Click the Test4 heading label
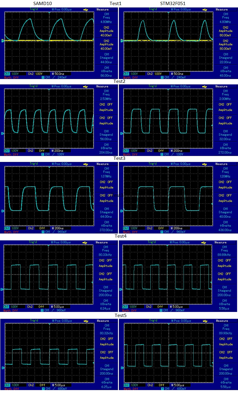Screen dimensions: 238x402 [120, 236]
